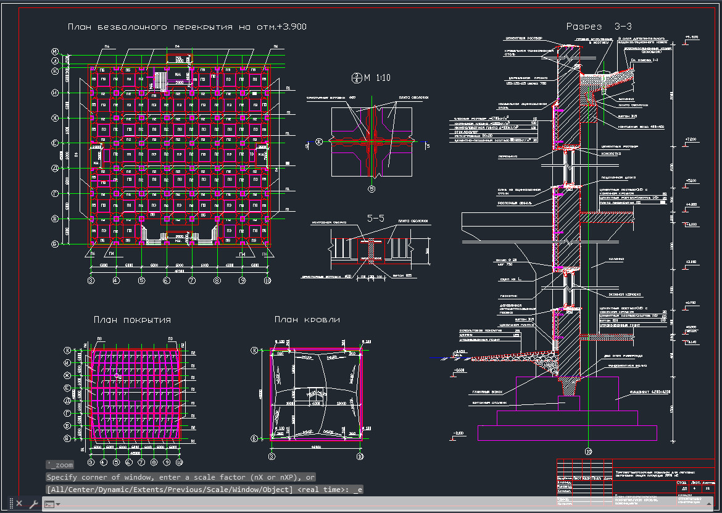Close the command line window

click(19, 504)
